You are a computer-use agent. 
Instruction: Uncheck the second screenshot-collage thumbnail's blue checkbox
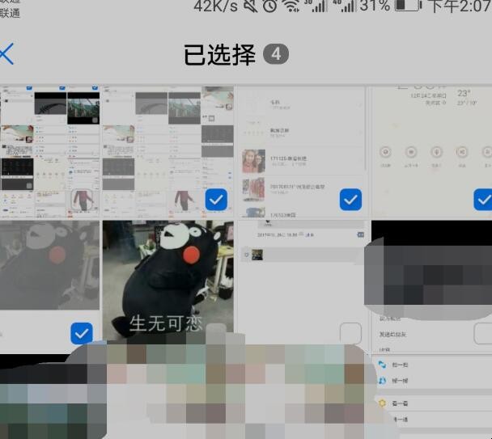pos(216,200)
